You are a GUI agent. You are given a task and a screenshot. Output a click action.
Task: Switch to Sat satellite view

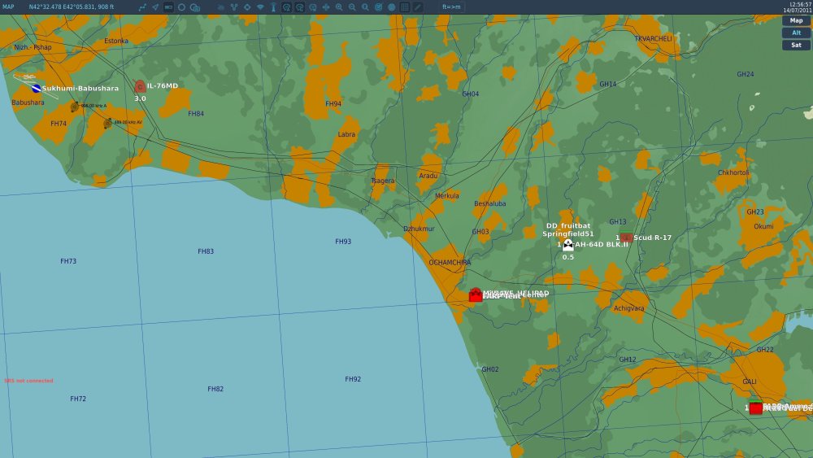[x=796, y=45]
